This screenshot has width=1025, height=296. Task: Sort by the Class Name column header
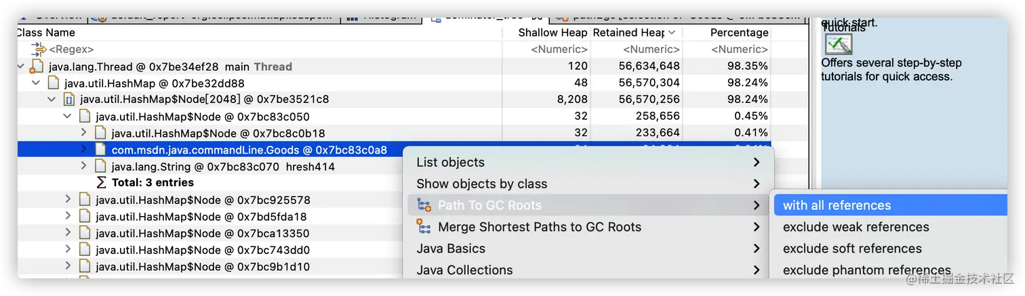(259, 33)
